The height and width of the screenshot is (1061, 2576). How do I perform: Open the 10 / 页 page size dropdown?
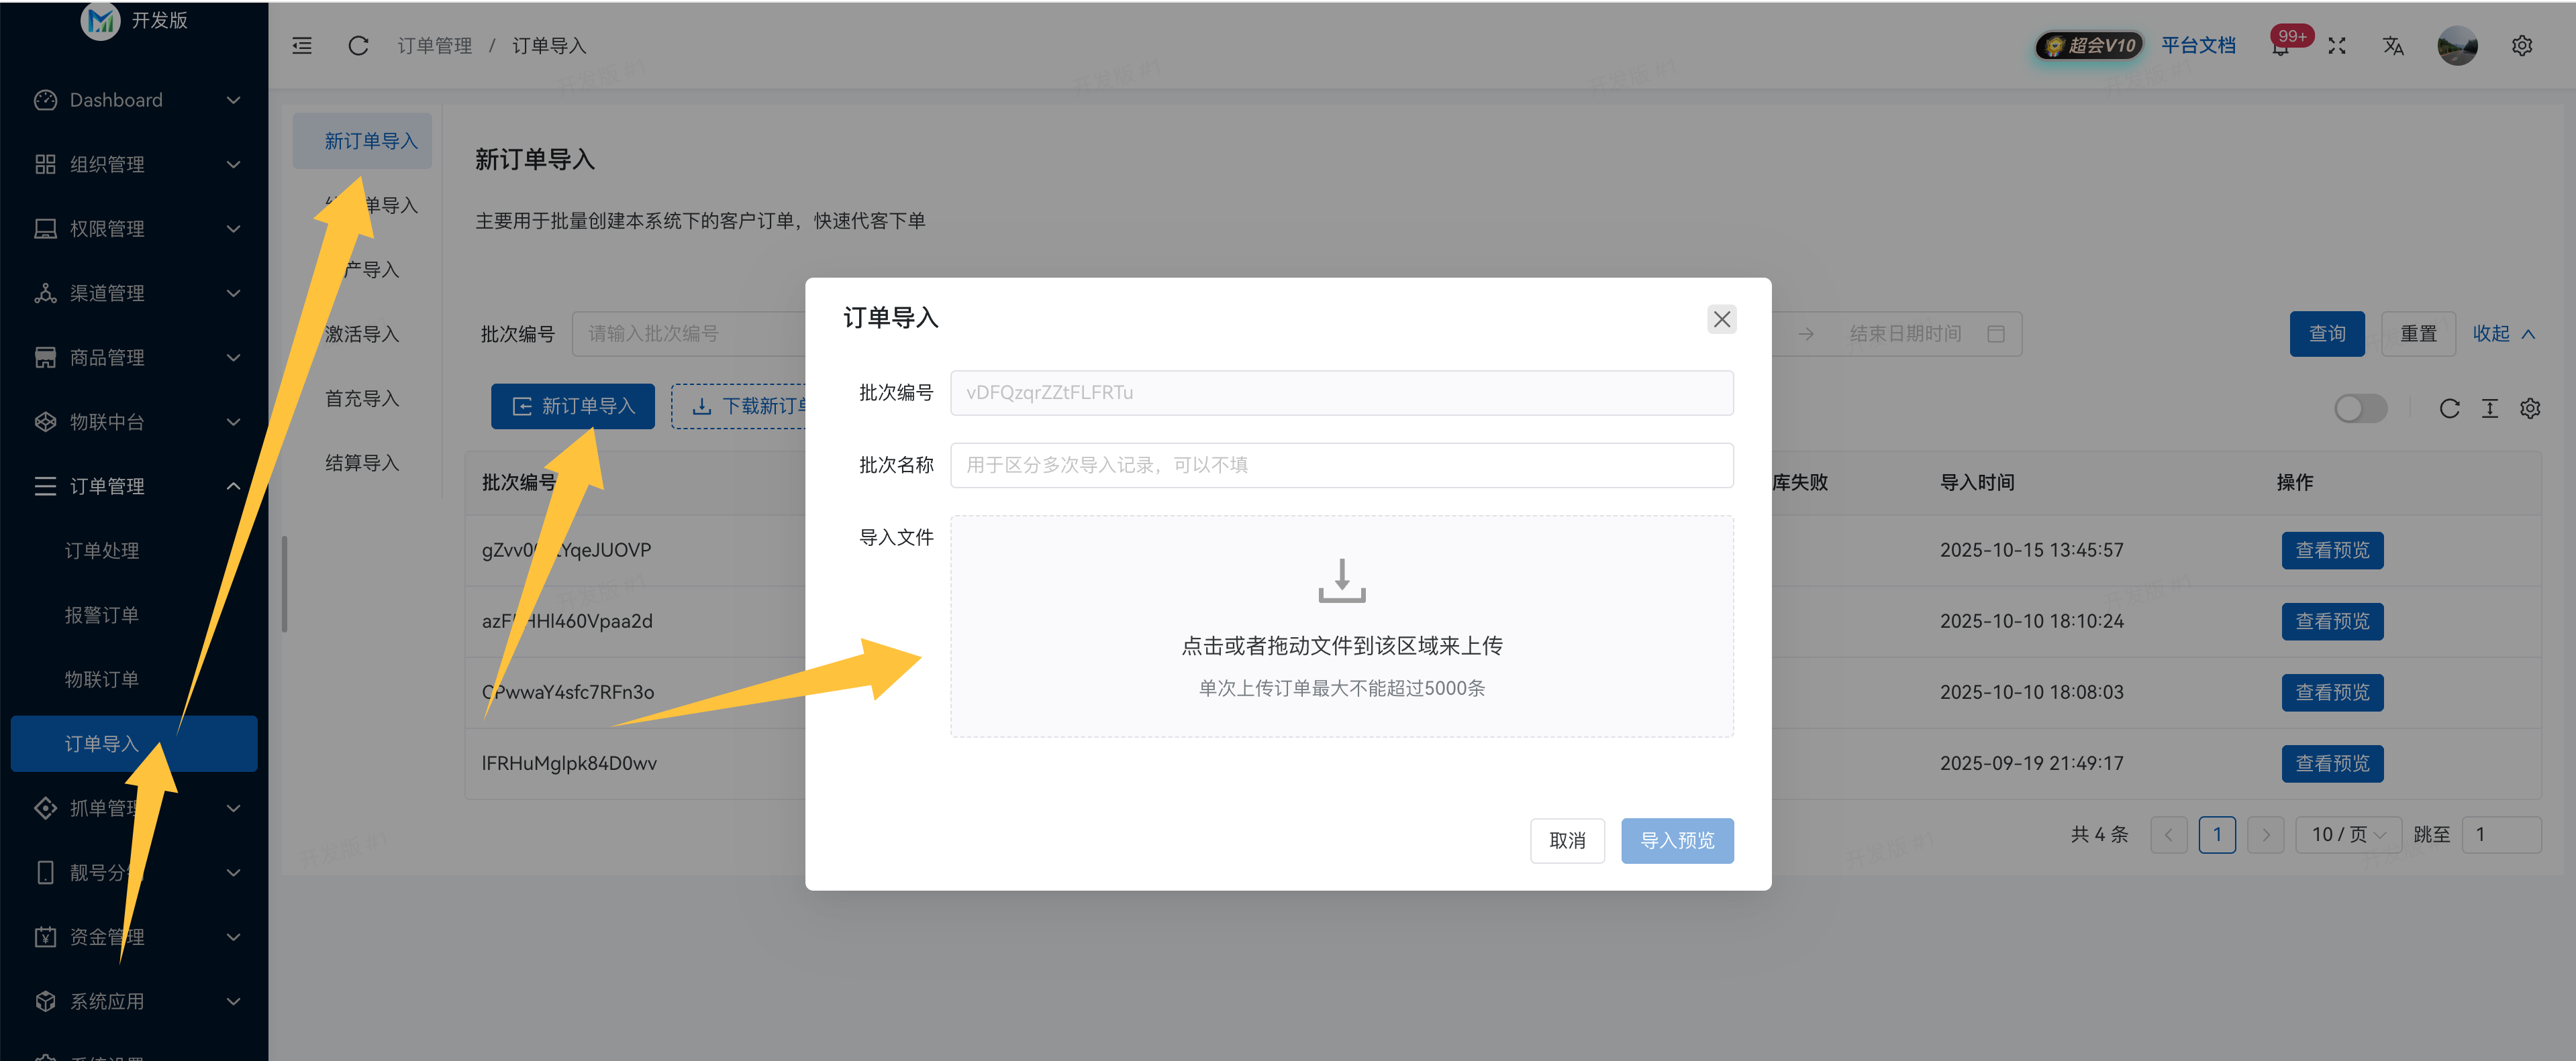click(2348, 834)
